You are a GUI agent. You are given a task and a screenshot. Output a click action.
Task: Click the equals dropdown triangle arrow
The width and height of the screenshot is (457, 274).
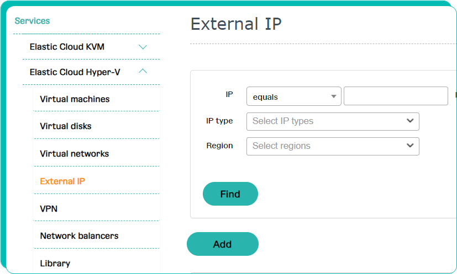(x=334, y=96)
